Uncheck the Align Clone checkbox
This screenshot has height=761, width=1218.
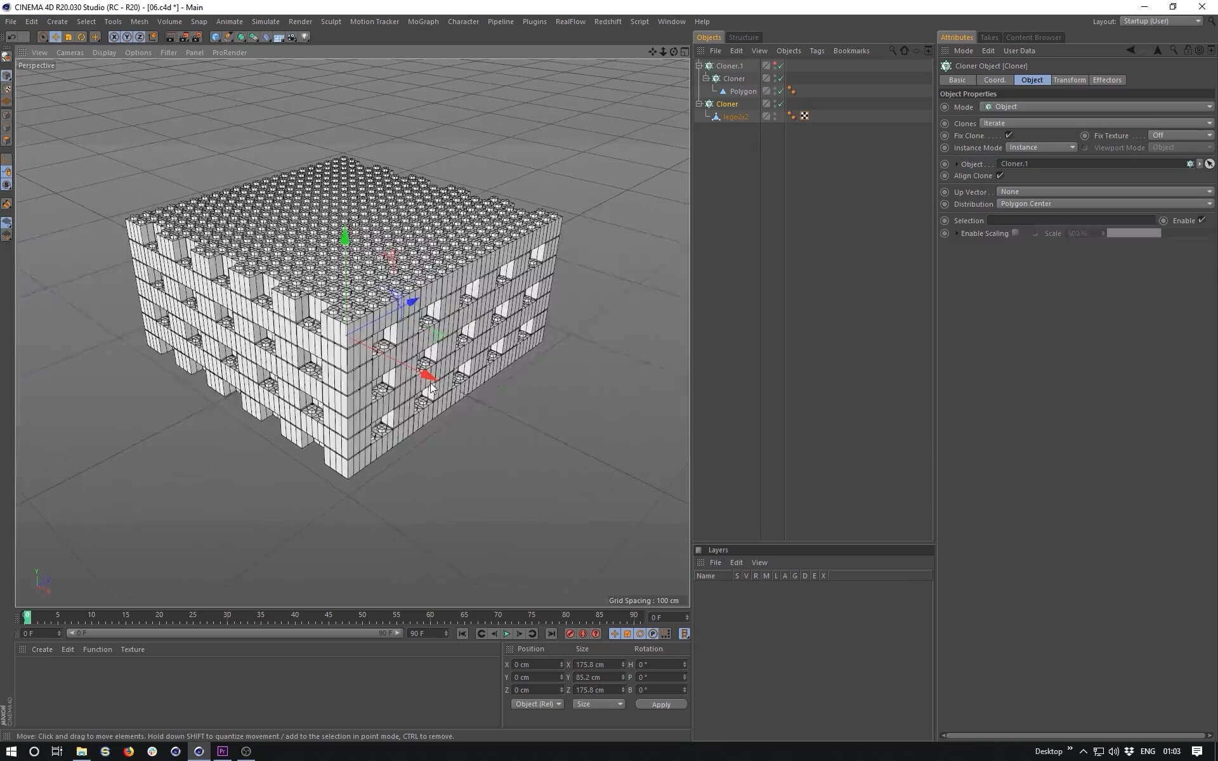tap(1000, 176)
